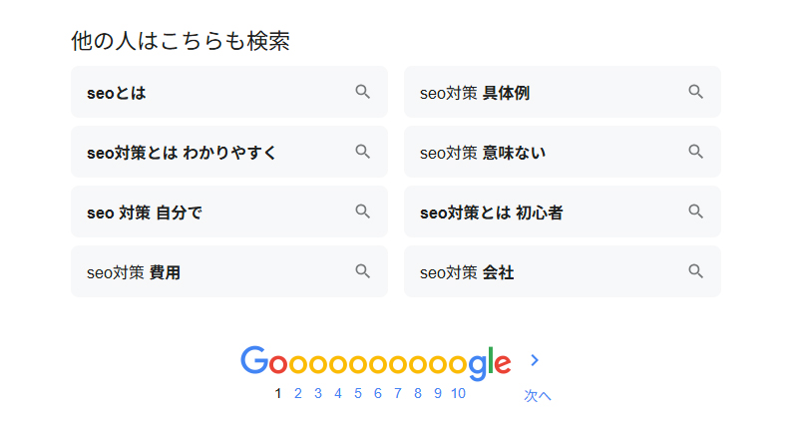Select current page number 1
This screenshot has width=791, height=429.
[278, 393]
